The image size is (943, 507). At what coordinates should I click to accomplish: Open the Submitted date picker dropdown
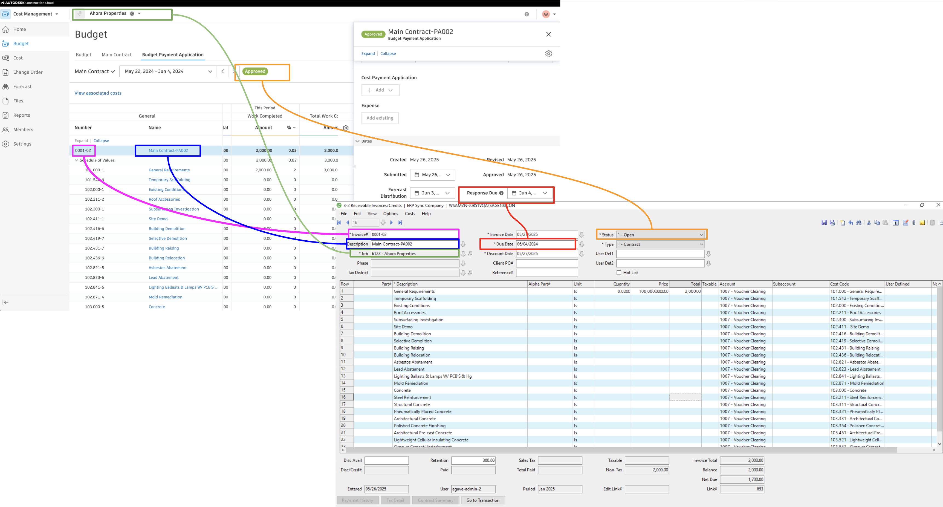click(x=432, y=175)
